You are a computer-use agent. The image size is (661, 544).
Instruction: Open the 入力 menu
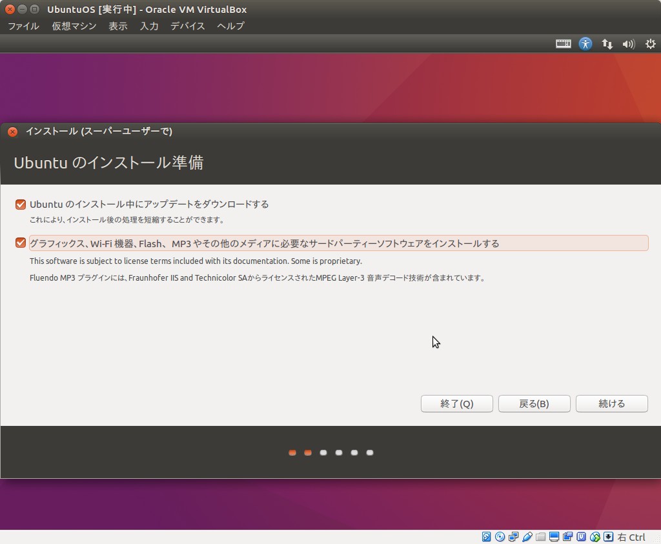(x=149, y=26)
